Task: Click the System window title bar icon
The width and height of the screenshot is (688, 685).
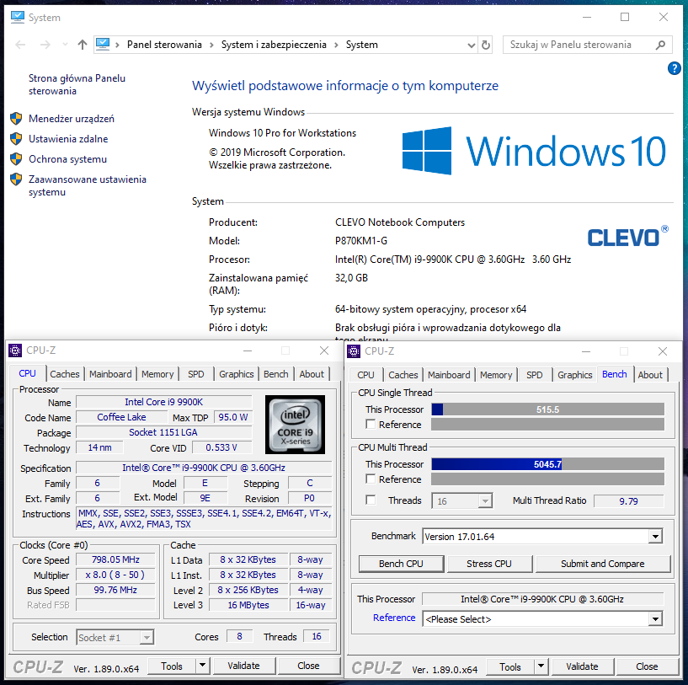Action: click(x=18, y=17)
